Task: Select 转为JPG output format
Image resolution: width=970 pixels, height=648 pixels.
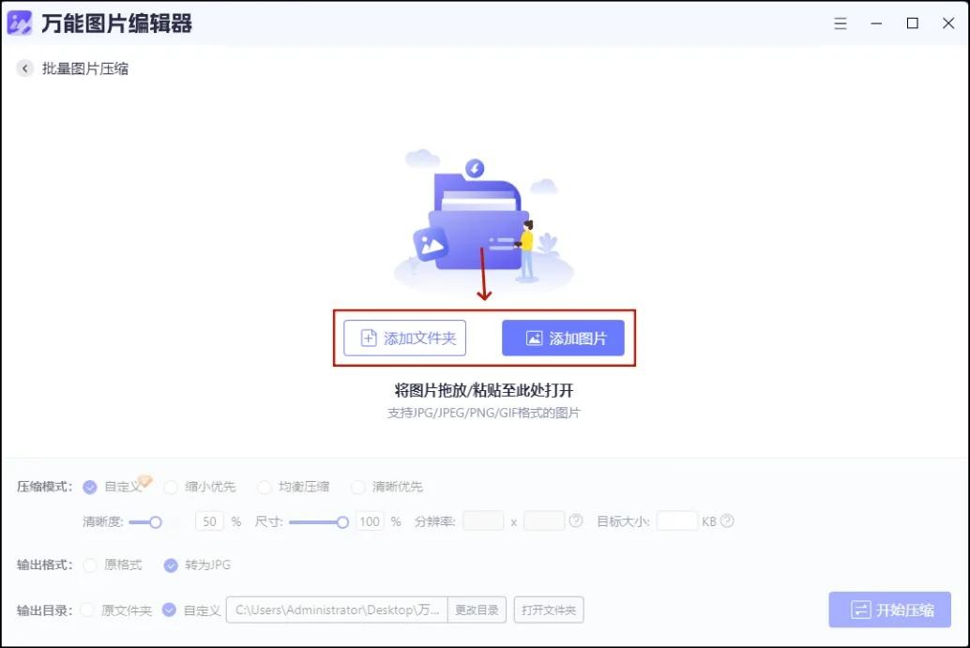Action: (171, 565)
